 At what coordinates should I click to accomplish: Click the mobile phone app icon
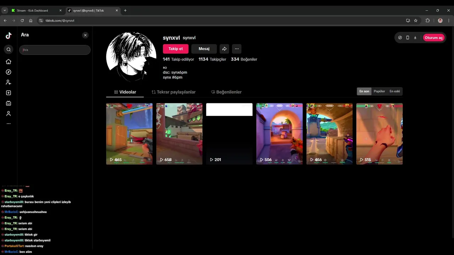pos(408,38)
